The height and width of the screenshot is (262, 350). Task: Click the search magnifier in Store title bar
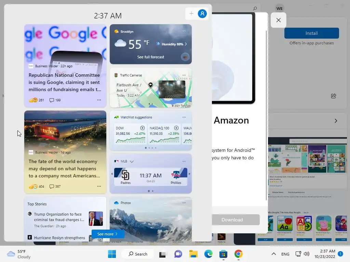click(255, 9)
